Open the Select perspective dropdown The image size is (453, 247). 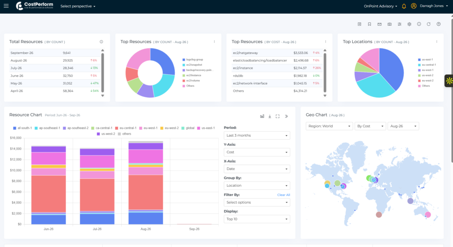point(78,6)
